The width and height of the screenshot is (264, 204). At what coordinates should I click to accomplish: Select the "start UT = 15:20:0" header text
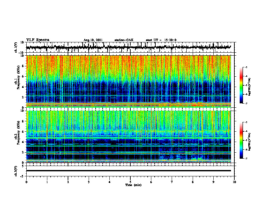point(161,40)
